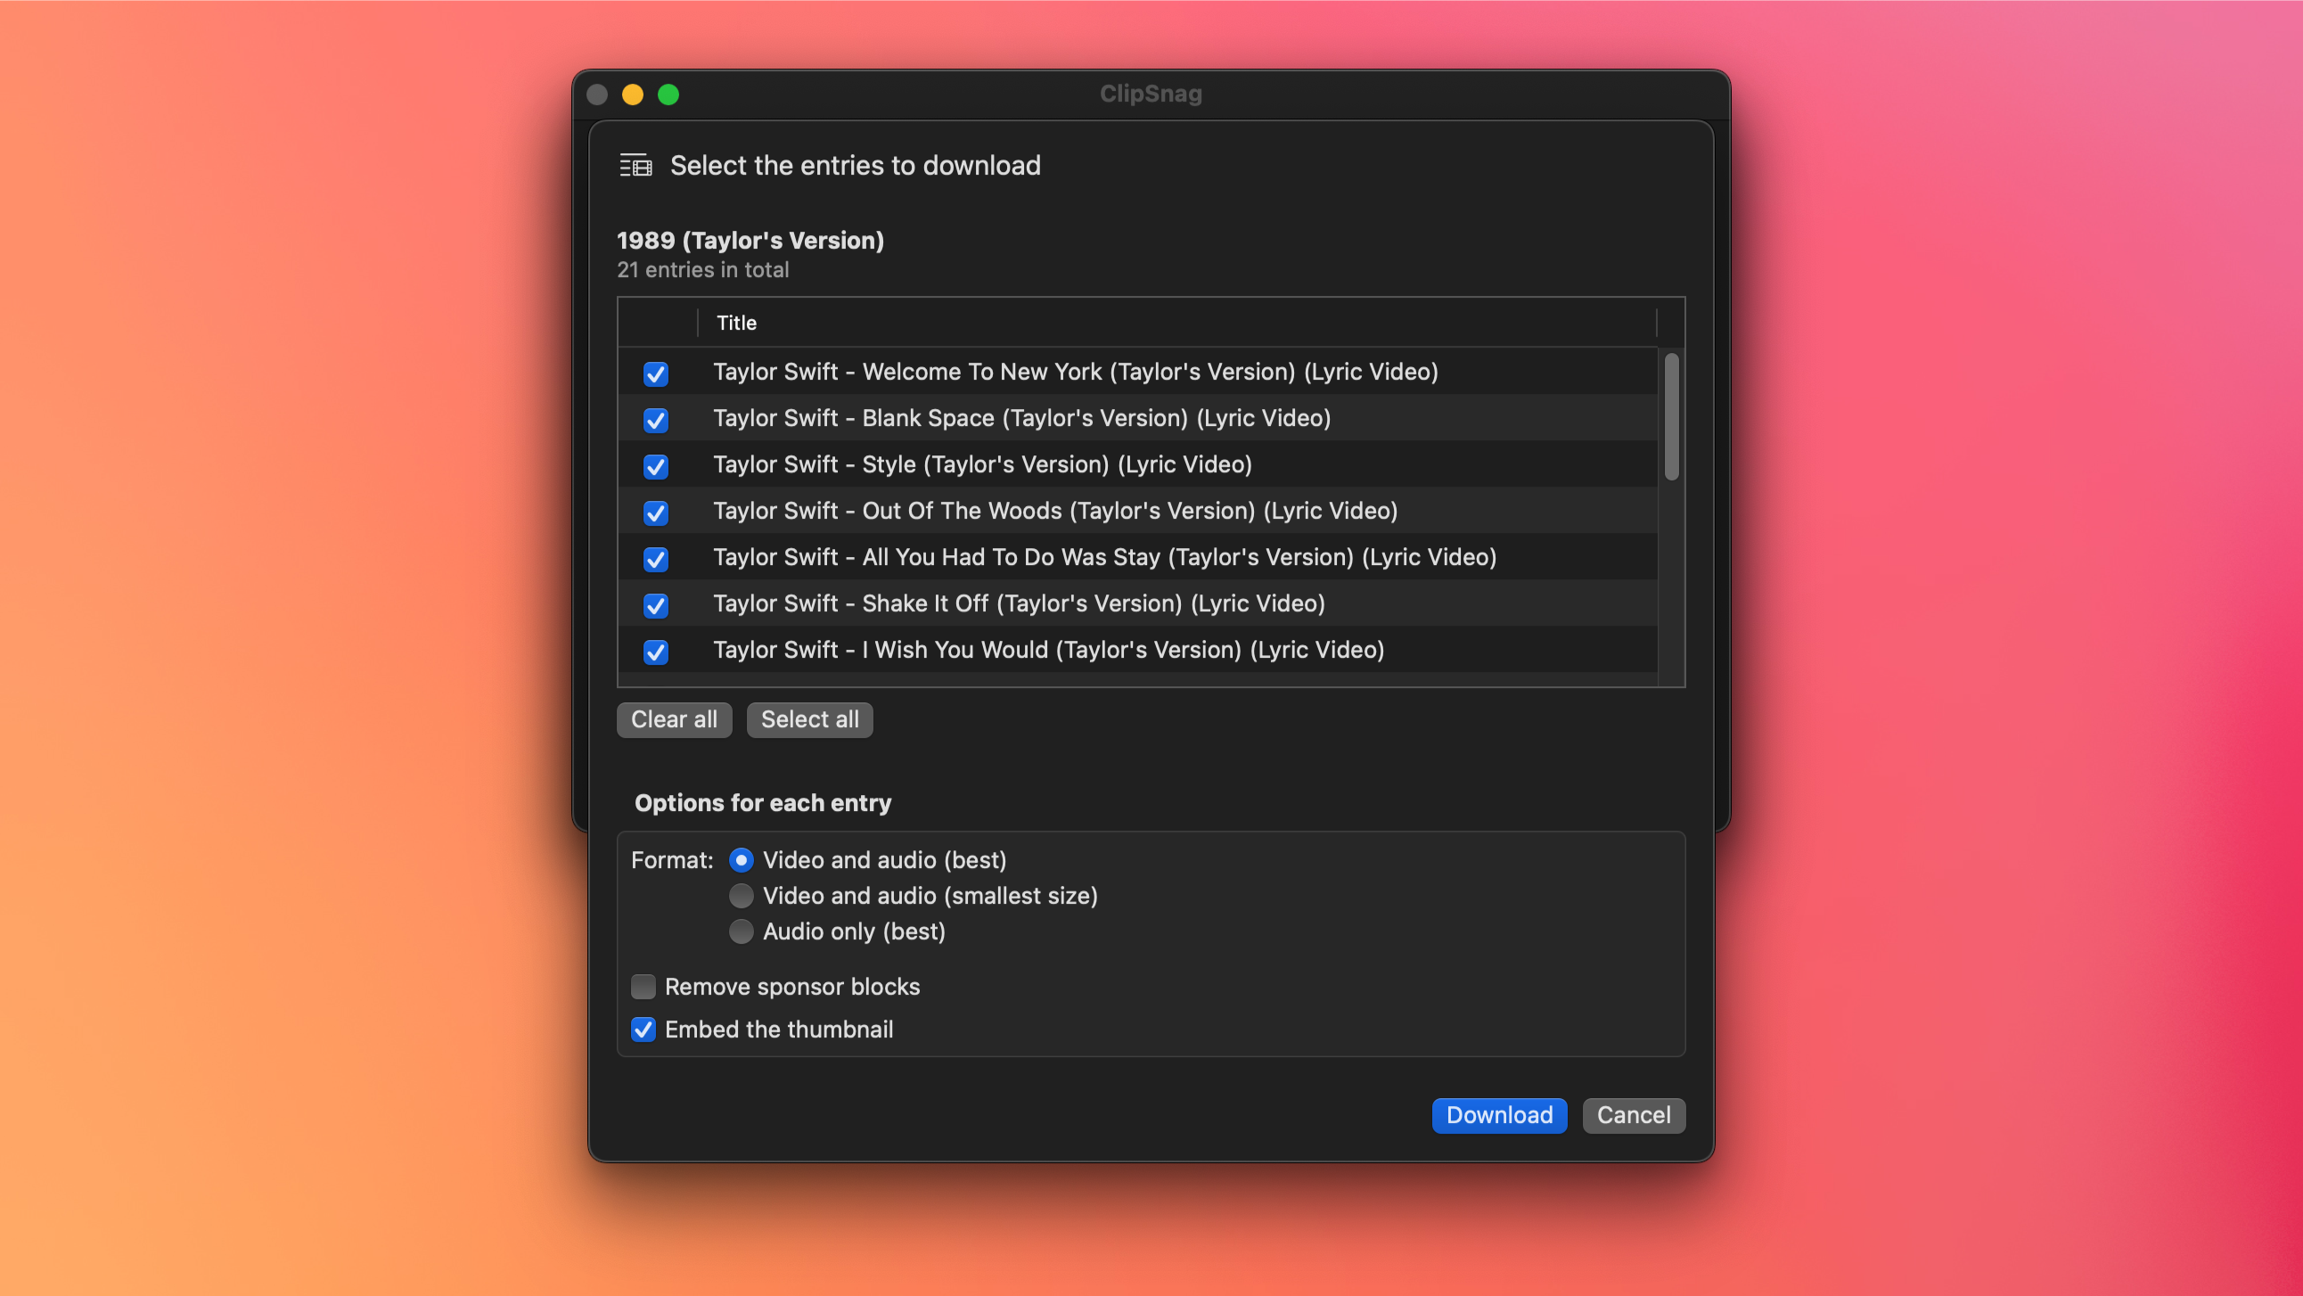The width and height of the screenshot is (2303, 1296).
Task: Select All You Had To Do Was Stay title
Action: point(1104,558)
